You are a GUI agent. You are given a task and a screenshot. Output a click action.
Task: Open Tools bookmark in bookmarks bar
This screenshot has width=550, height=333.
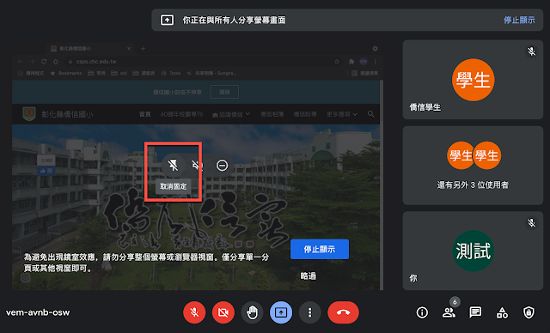171,73
